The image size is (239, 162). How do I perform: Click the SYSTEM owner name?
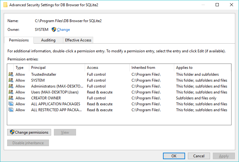(x=41, y=30)
